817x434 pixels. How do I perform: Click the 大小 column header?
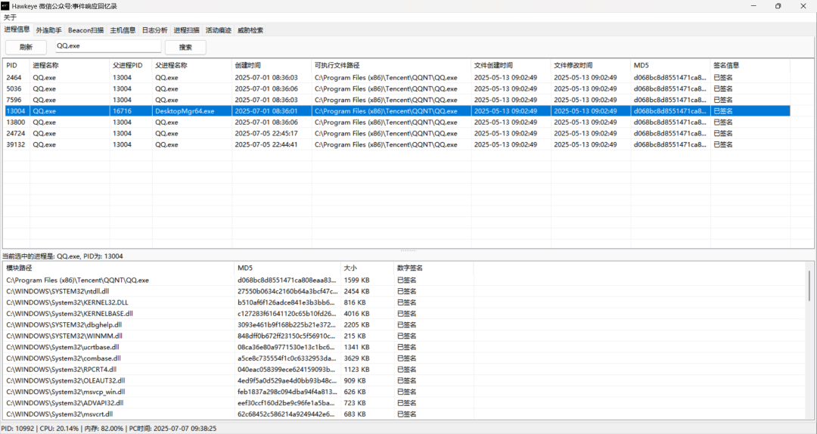(x=368, y=268)
